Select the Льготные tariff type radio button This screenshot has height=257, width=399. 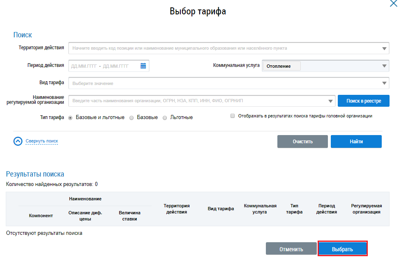coord(165,117)
